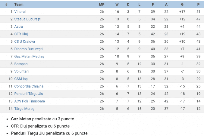
Task: Click the Târgu Mureș team link
Action: click(24, 109)
